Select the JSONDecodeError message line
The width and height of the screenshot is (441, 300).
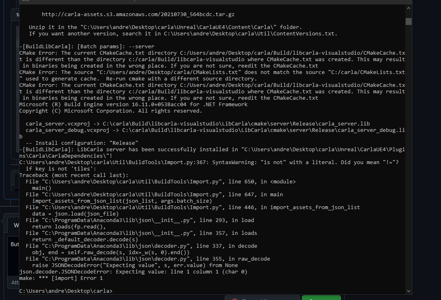click(133, 271)
